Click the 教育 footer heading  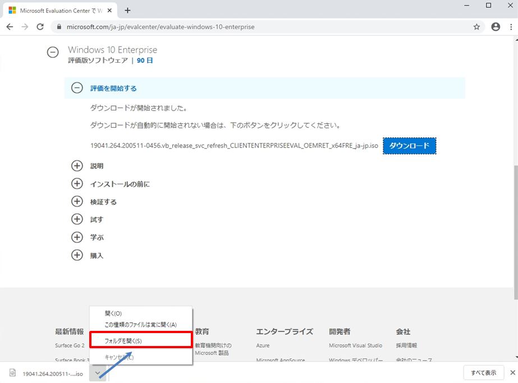point(202,331)
